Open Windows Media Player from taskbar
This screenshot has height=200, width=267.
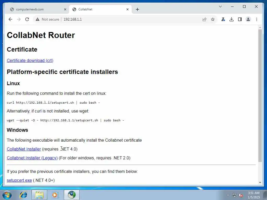[x=55, y=195]
